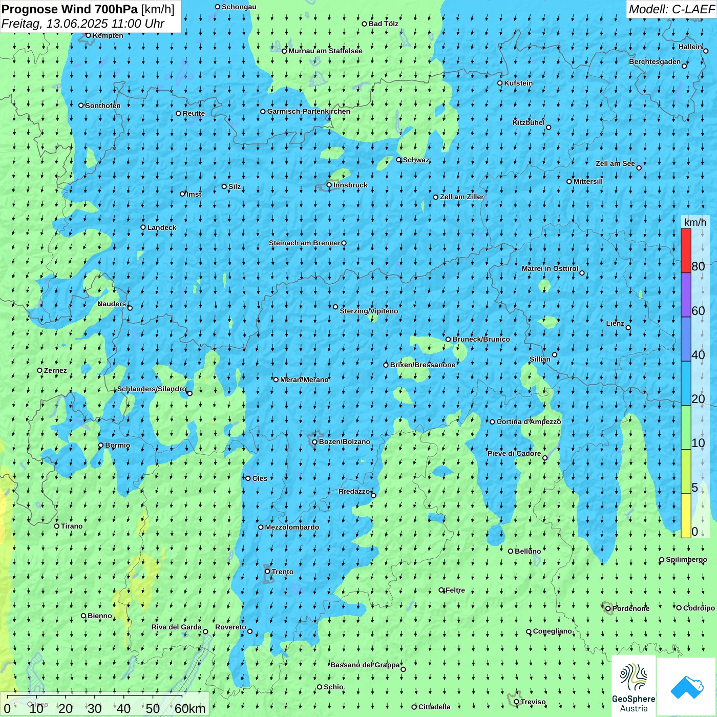Image resolution: width=717 pixels, height=717 pixels.
Task: Select the Kitzbühel city label
Action: 529,122
